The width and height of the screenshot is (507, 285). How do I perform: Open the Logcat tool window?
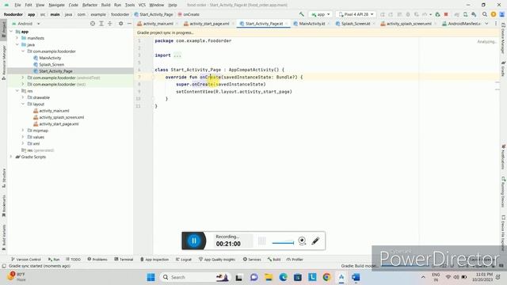click(184, 260)
